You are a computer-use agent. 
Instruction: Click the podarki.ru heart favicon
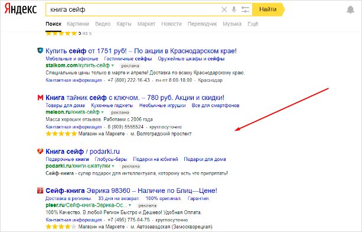[x=40, y=152]
